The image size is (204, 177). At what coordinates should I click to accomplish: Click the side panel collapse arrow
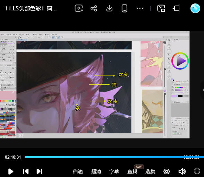point(203,90)
